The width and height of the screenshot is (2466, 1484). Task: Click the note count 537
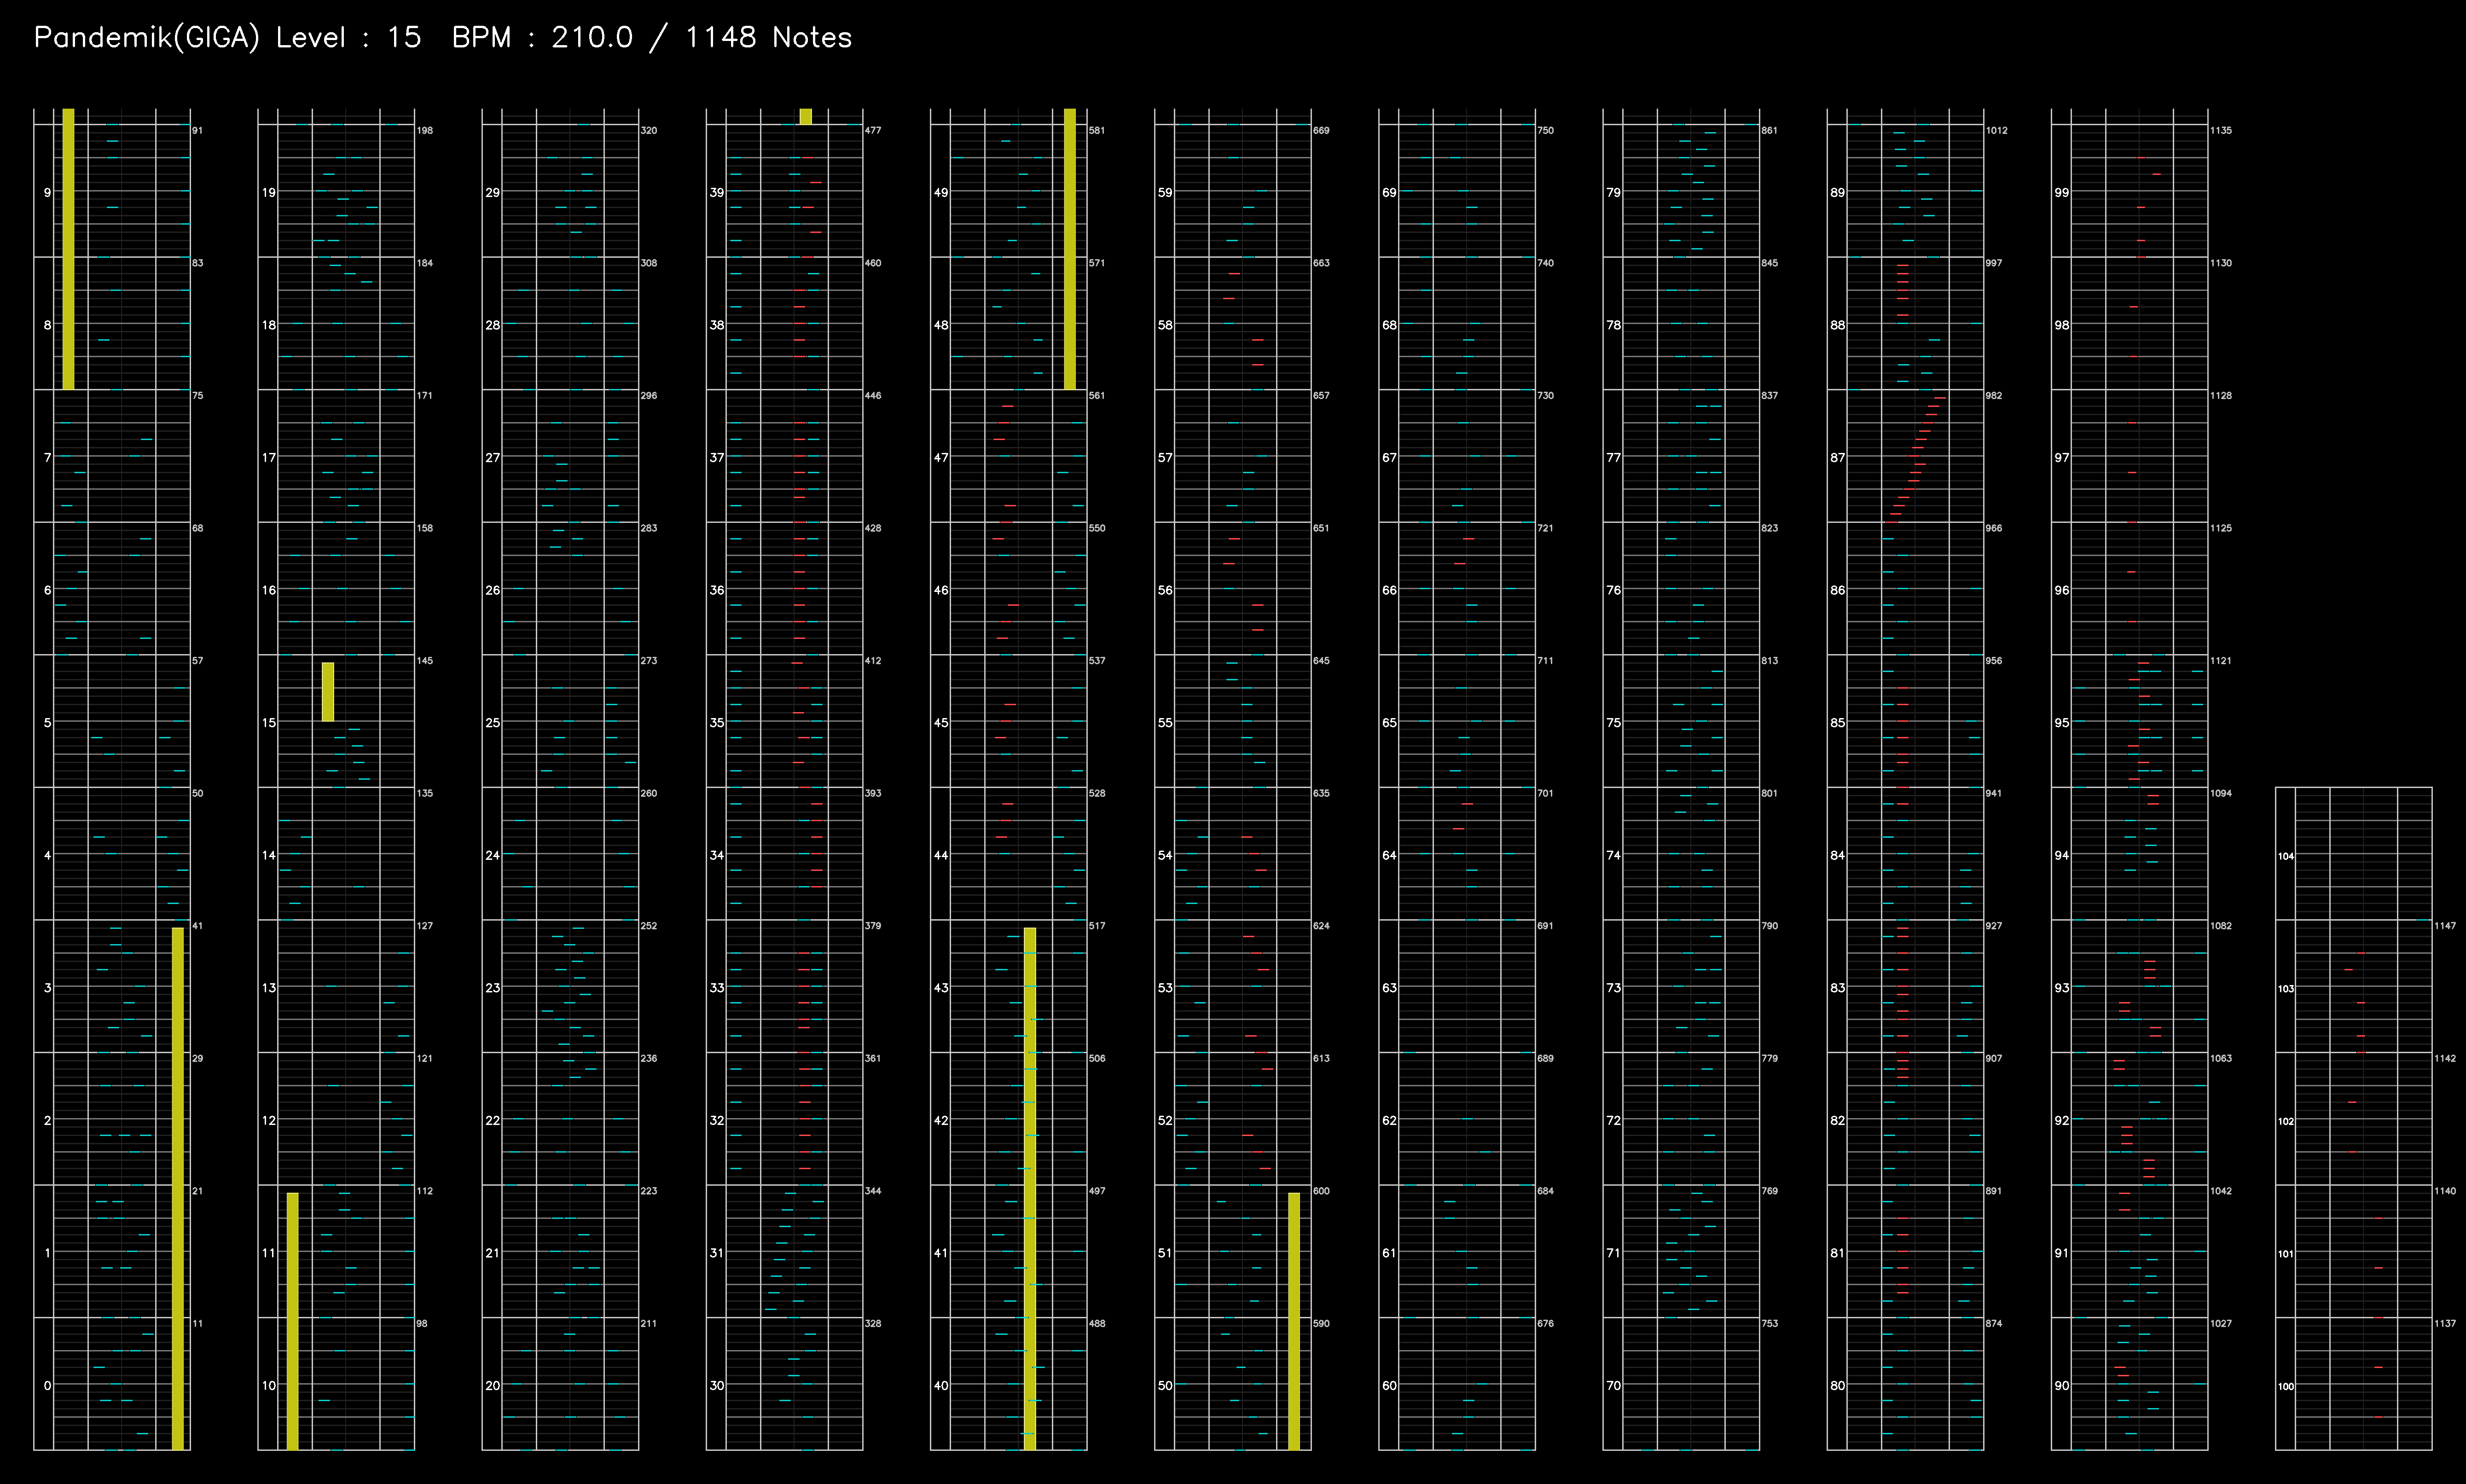tap(1097, 661)
